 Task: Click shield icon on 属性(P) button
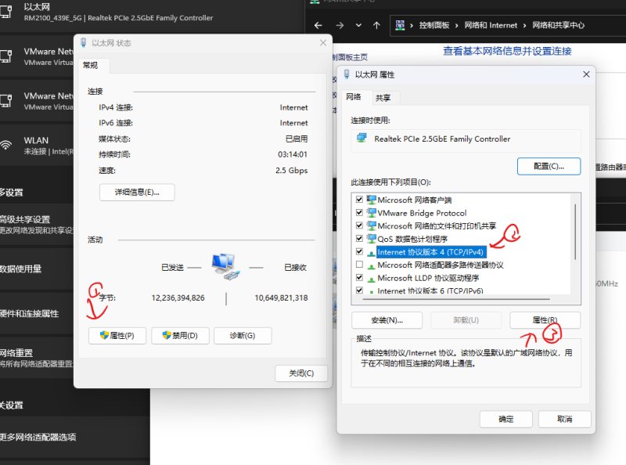point(104,335)
